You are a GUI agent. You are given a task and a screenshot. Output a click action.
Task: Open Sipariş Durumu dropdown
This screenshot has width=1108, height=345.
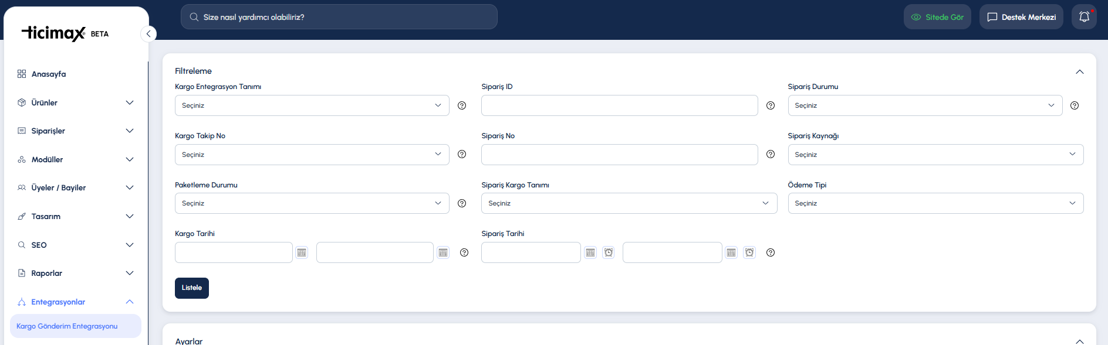(925, 105)
